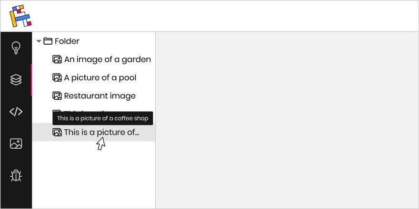Select "An image of a garden"
The height and width of the screenshot is (209, 419).
[107, 59]
